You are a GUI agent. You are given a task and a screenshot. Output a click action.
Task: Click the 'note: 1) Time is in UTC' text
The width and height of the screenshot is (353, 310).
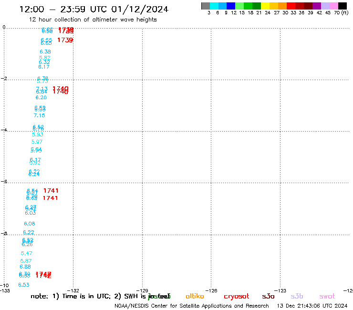click(71, 296)
